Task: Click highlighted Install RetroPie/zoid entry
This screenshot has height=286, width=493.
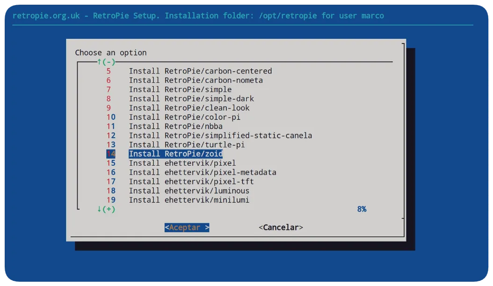Action: [175, 154]
